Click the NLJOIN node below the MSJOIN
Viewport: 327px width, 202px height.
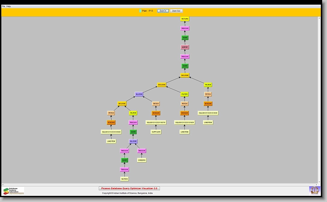[x=139, y=94]
